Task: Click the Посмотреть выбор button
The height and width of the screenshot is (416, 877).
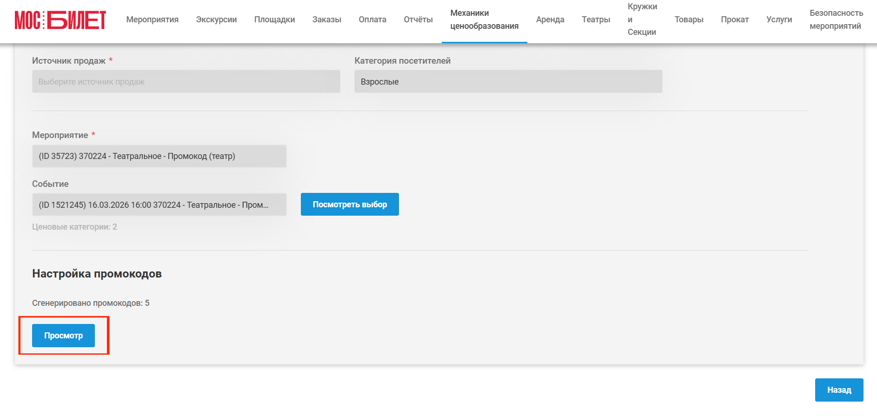Action: (350, 205)
